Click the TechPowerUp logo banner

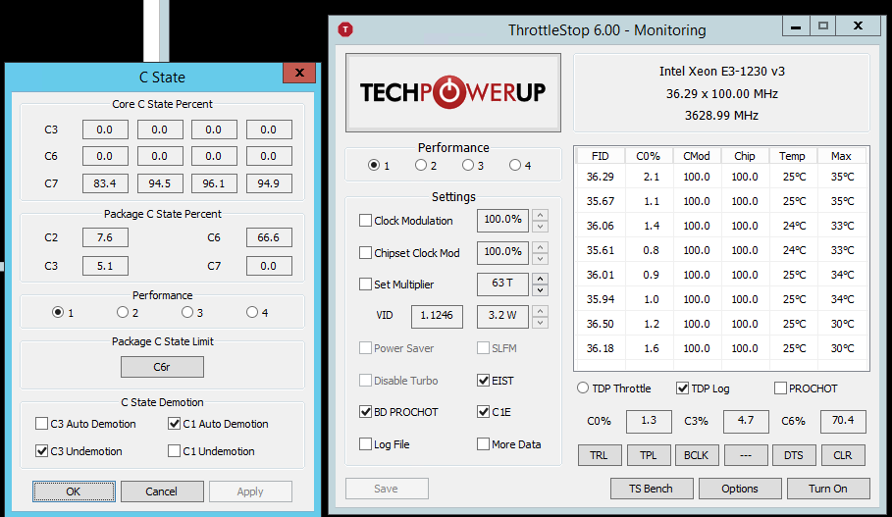[452, 92]
